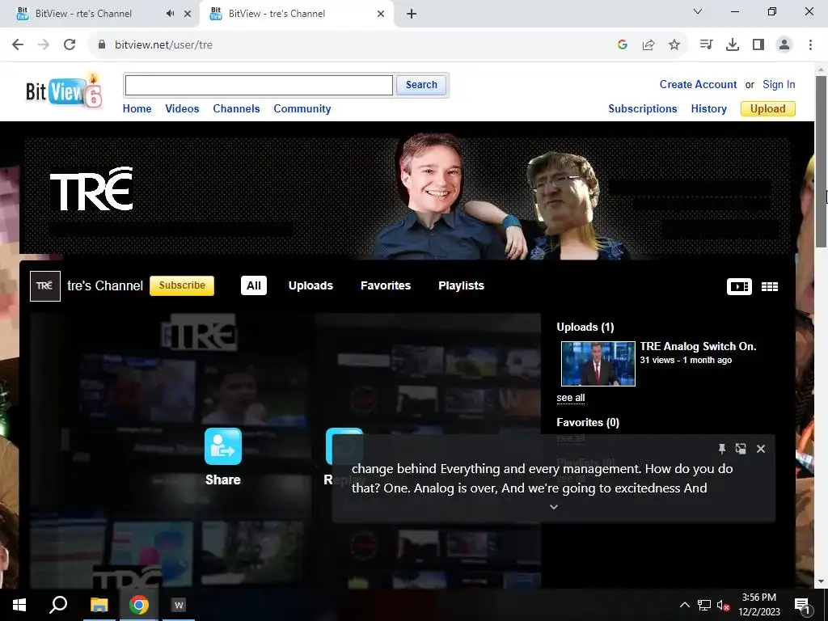The width and height of the screenshot is (828, 621).
Task: Open the Home navigation link
Action: tap(137, 109)
